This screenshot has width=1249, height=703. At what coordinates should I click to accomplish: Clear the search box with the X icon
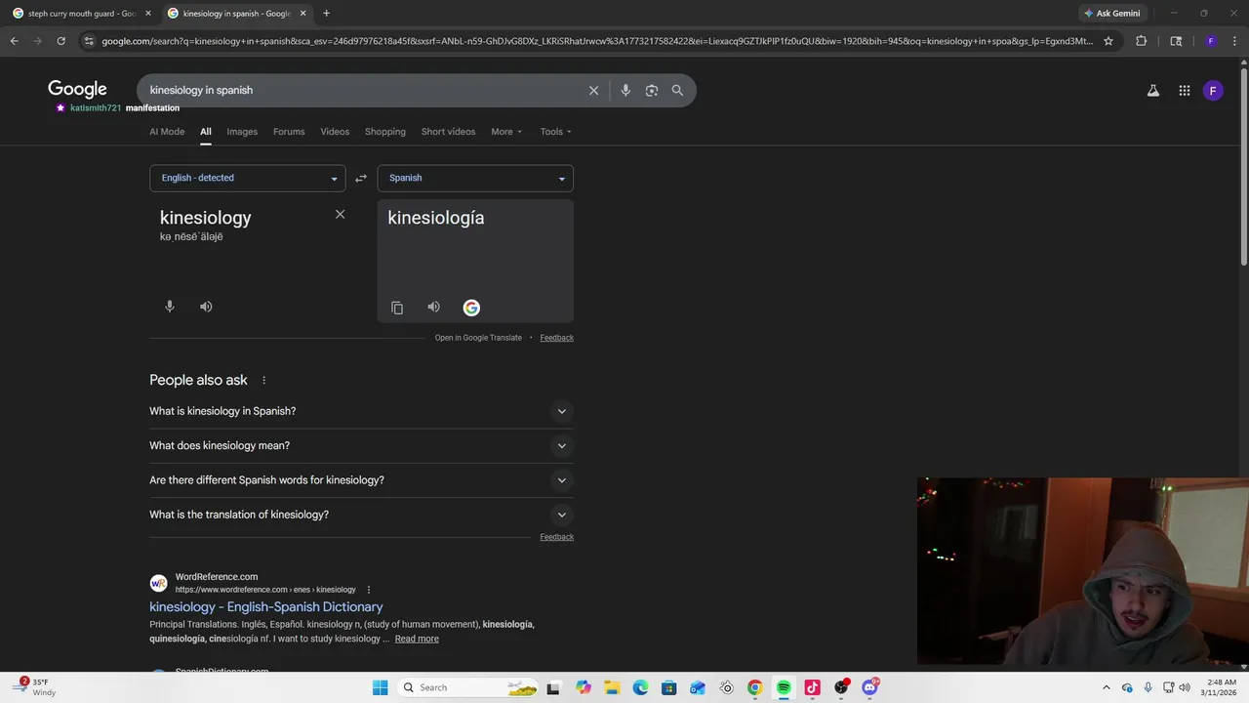[593, 90]
